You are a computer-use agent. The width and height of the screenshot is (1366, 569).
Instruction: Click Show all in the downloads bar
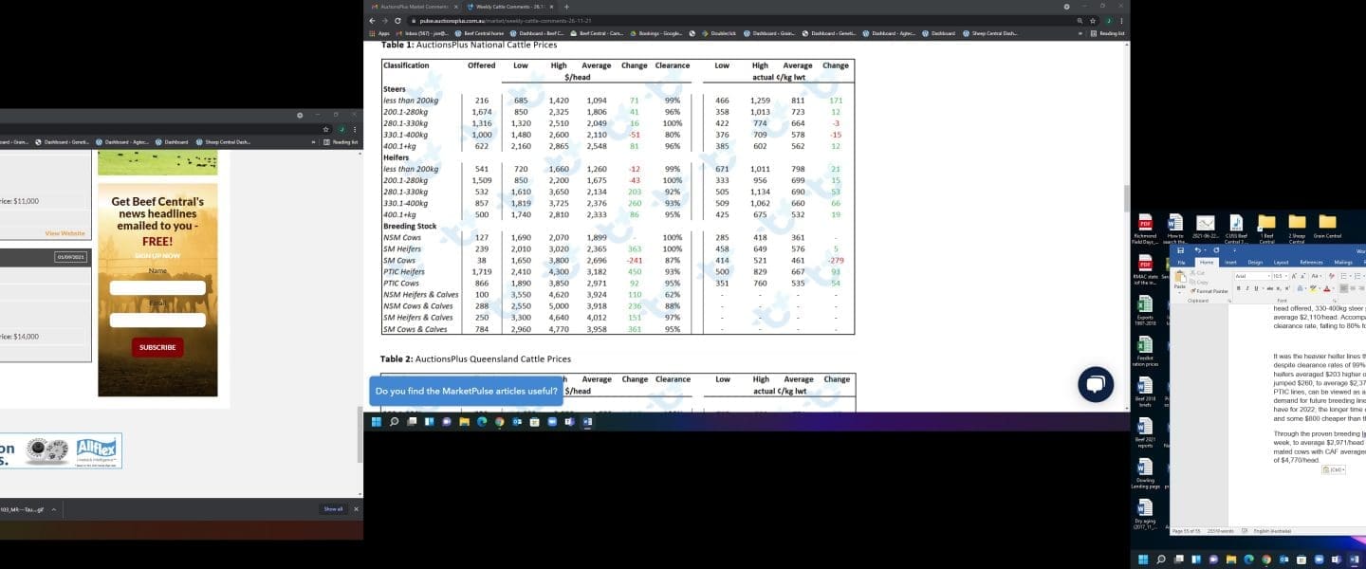pos(333,509)
